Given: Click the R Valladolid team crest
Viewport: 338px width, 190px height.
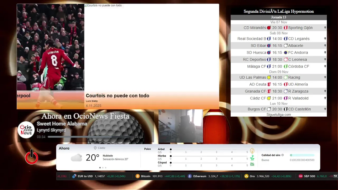Looking at the screenshot, I should click(x=285, y=98).
